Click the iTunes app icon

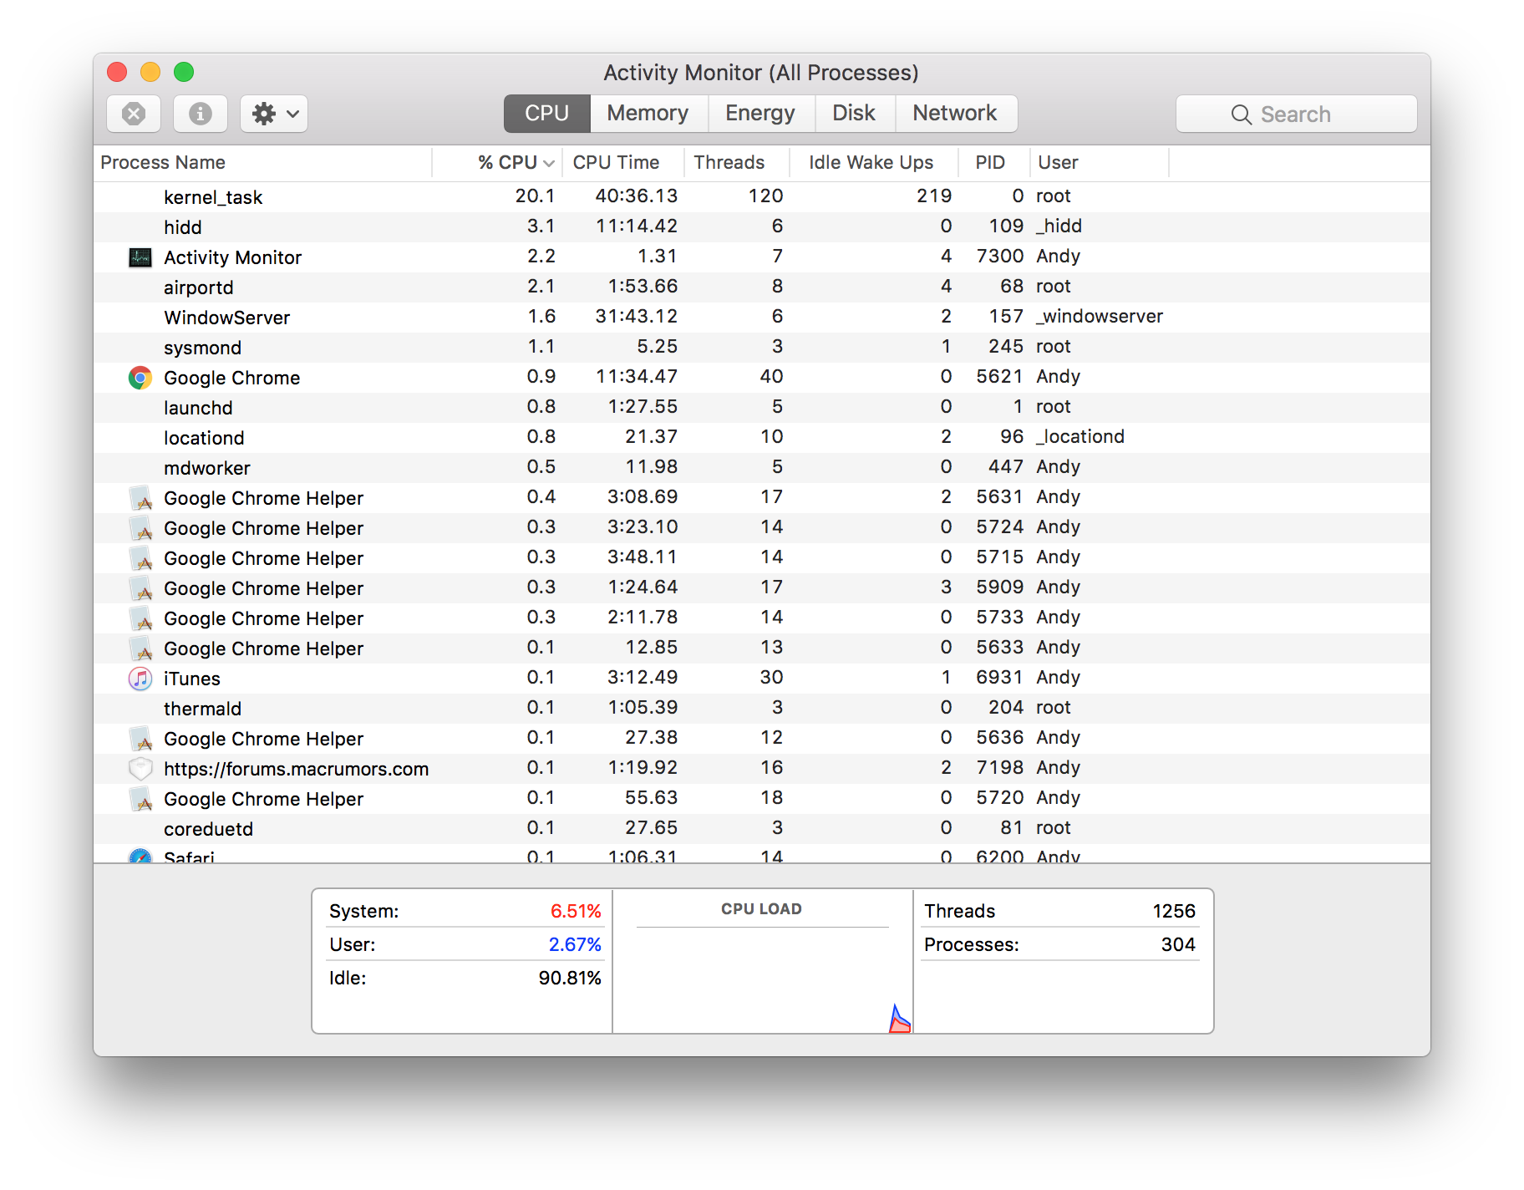tap(140, 679)
